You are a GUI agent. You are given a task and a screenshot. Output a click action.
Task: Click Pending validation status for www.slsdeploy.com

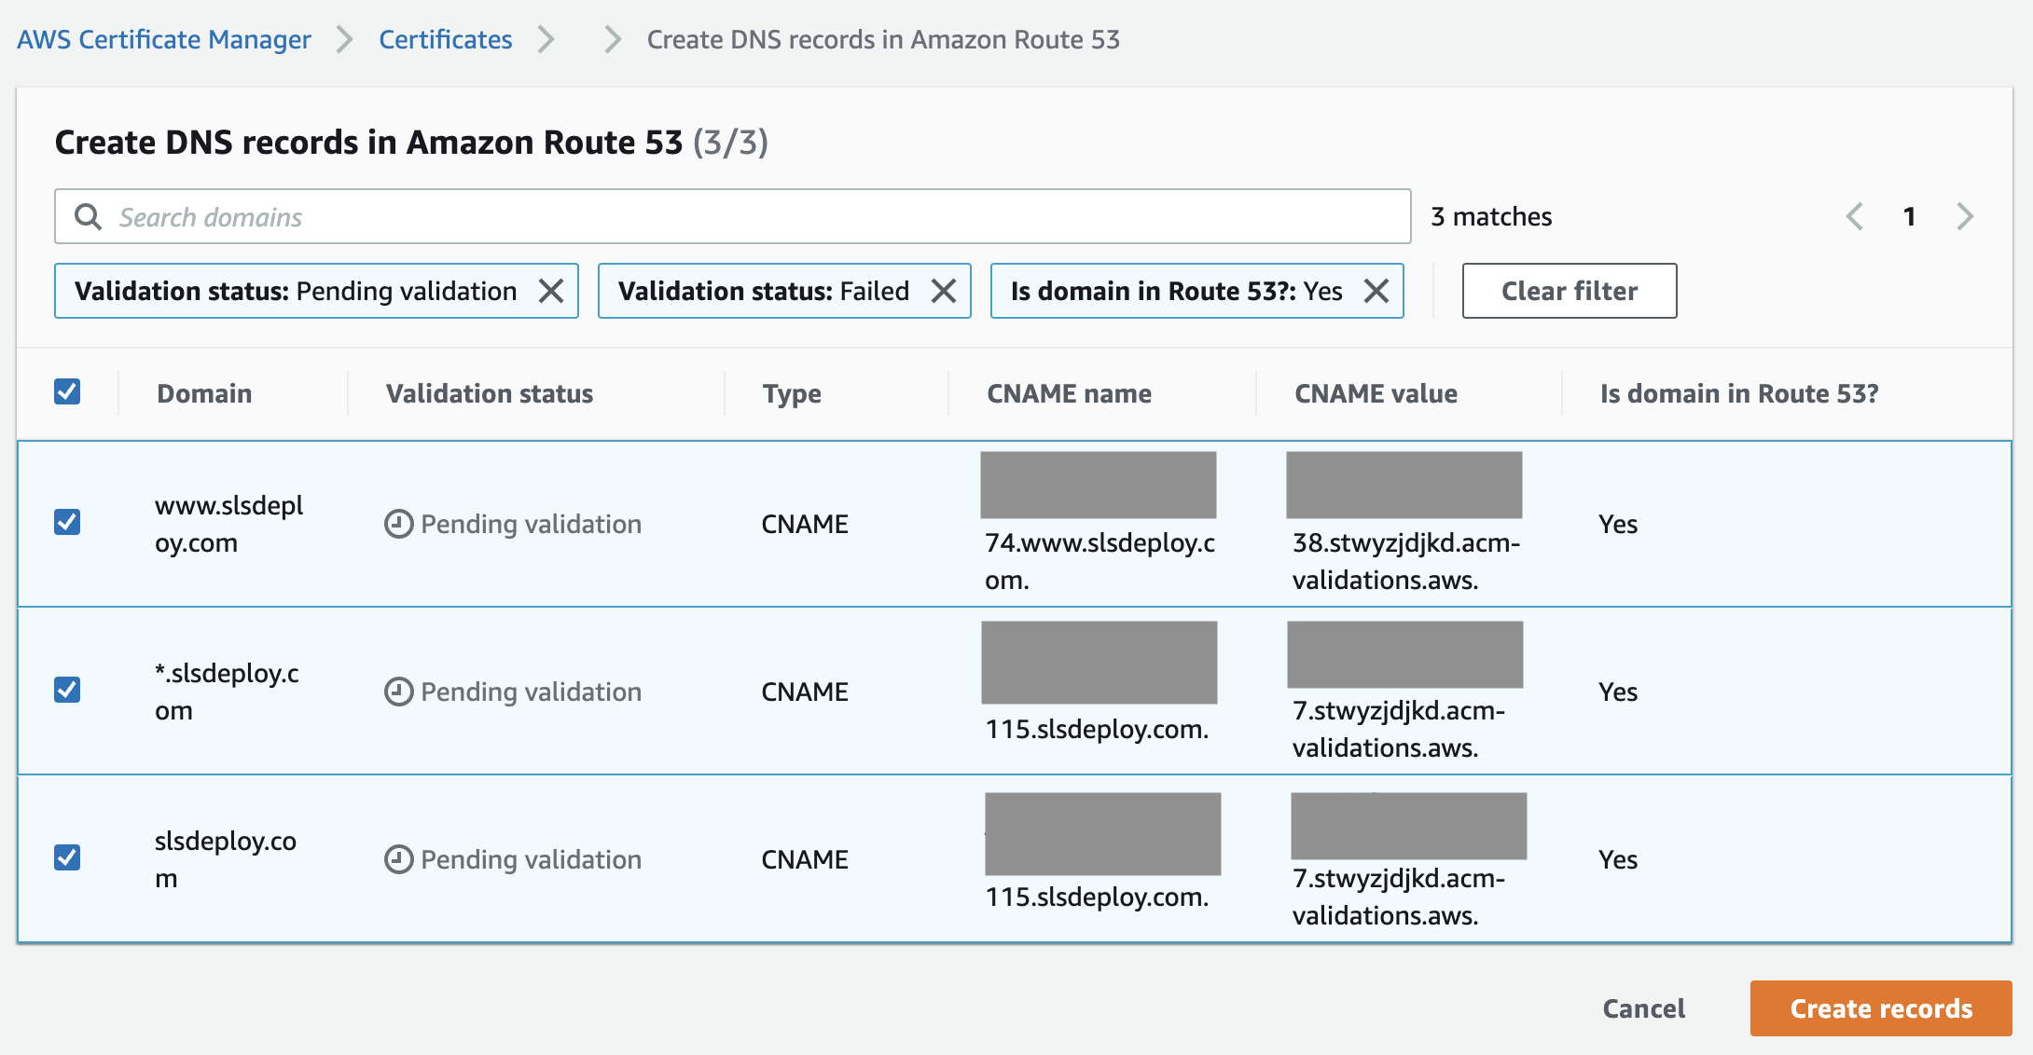click(x=513, y=524)
